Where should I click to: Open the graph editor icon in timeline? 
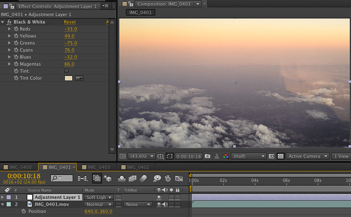pyautogui.click(x=179, y=178)
